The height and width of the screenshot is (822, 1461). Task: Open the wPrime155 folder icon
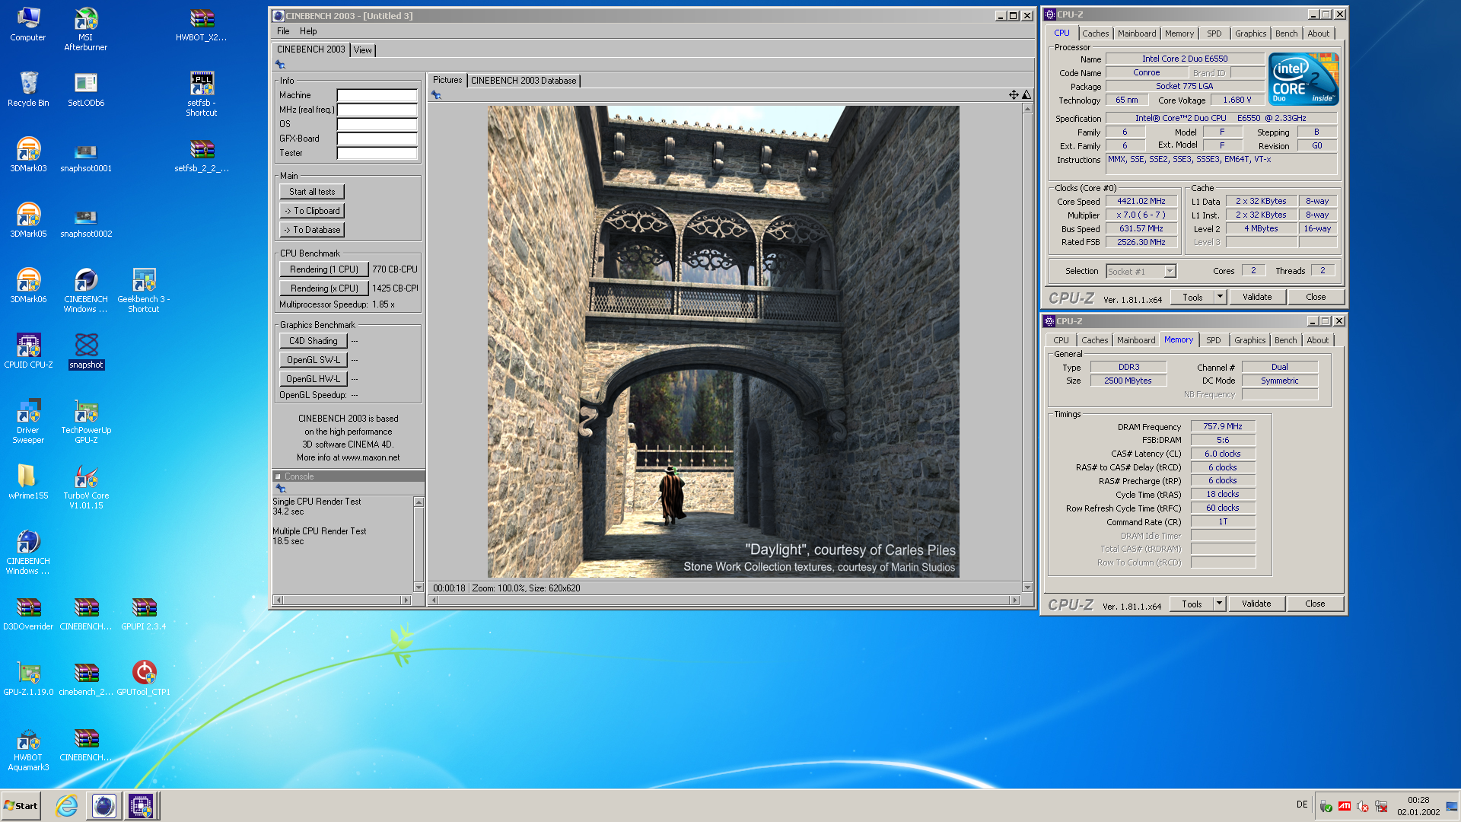(x=28, y=482)
